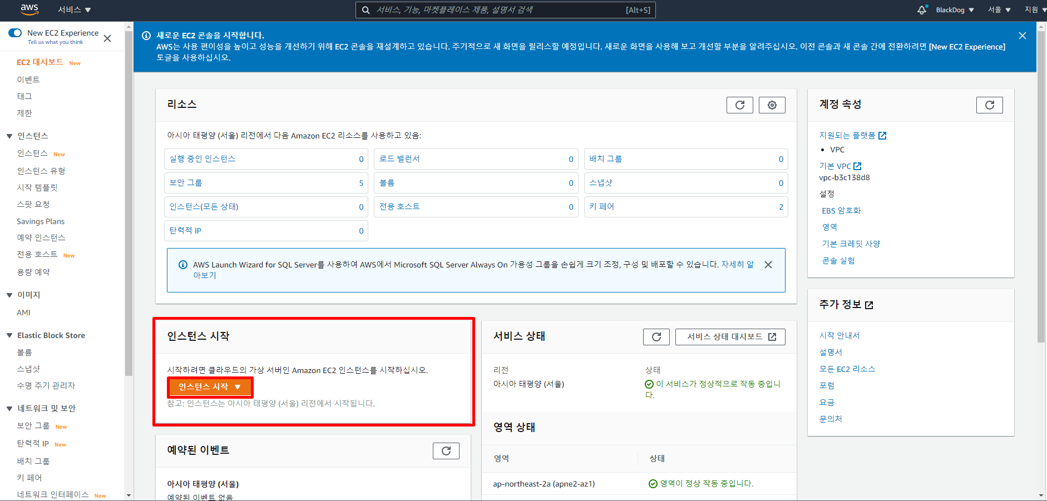Open external link icon beside 추가 정보
Screen dimensions: 1047x501
[x=869, y=305]
